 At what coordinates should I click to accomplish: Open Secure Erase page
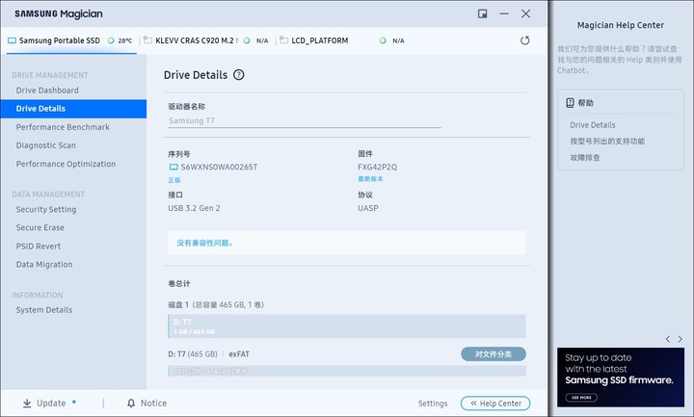tap(40, 227)
